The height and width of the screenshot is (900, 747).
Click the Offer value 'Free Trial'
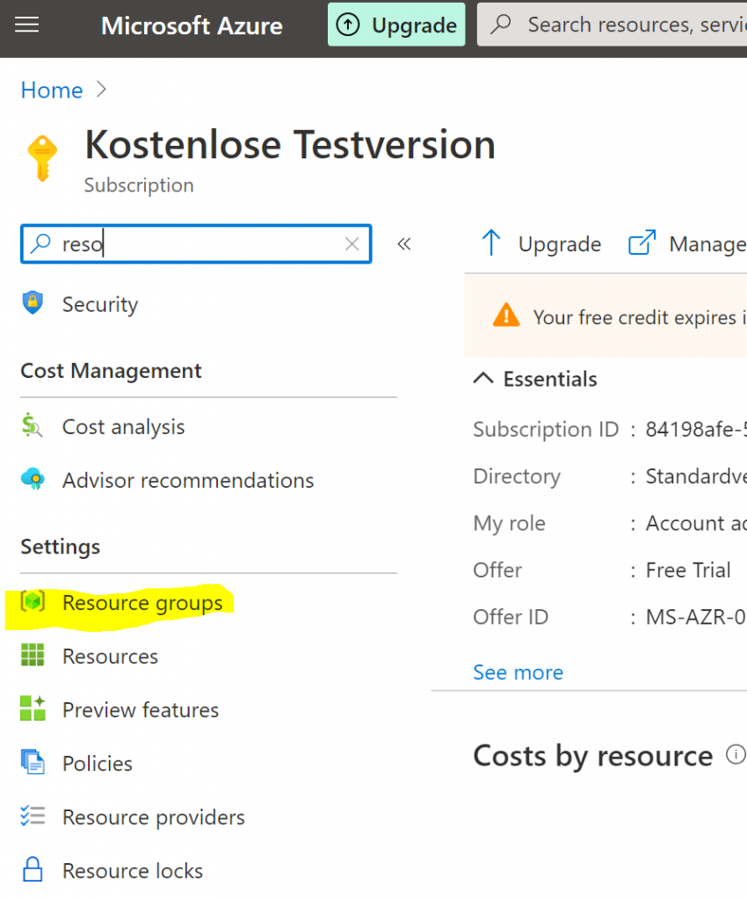(x=688, y=570)
